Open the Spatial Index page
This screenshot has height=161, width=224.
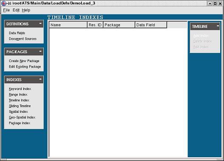point(18,112)
